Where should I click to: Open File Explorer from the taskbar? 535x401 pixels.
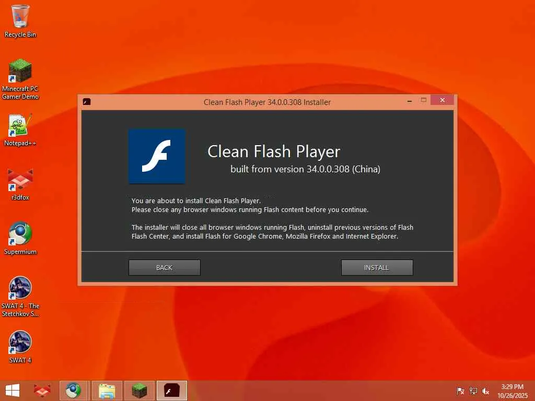[107, 391]
